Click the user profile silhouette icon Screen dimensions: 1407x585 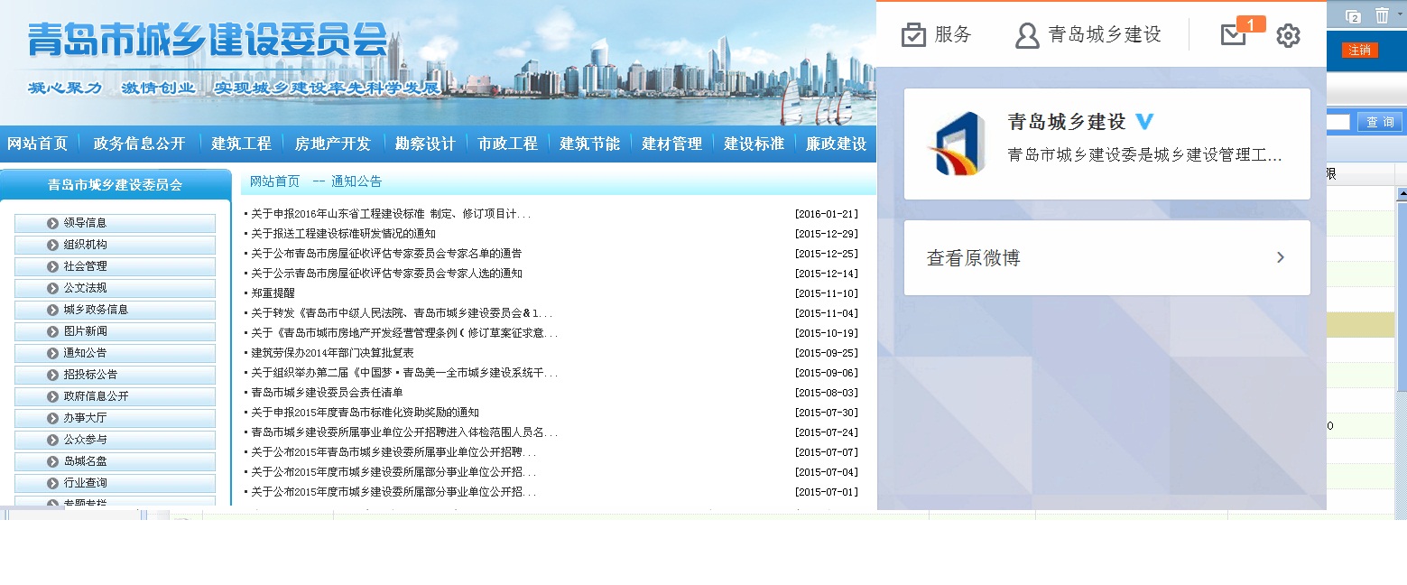(1027, 35)
